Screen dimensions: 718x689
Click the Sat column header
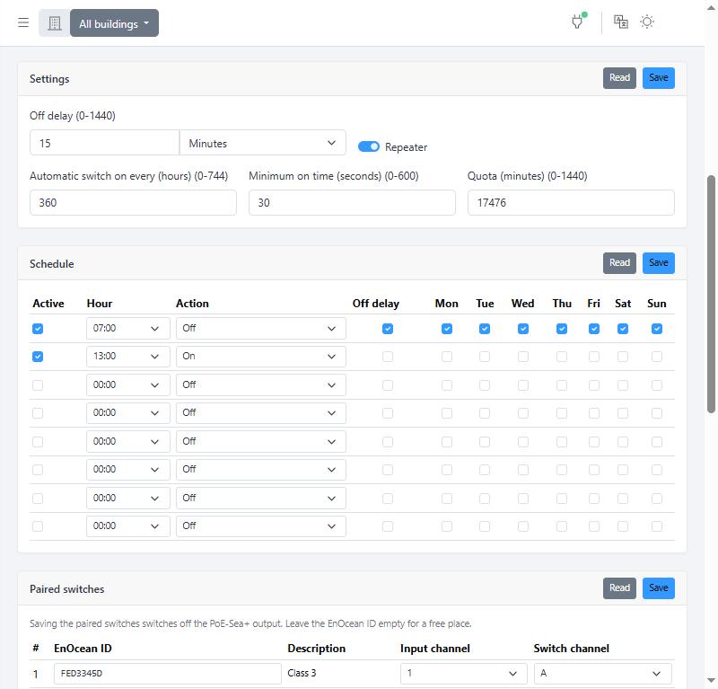point(623,304)
